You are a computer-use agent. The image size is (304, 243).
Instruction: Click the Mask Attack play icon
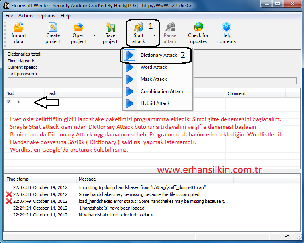tap(130, 79)
